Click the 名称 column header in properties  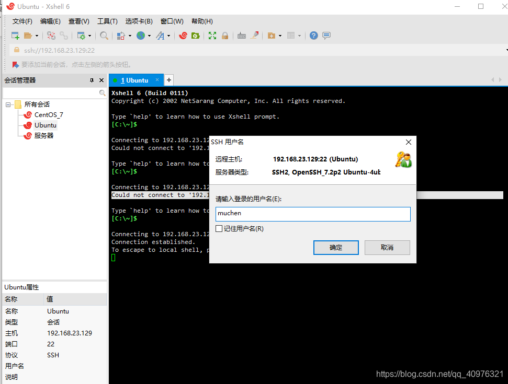(x=22, y=299)
